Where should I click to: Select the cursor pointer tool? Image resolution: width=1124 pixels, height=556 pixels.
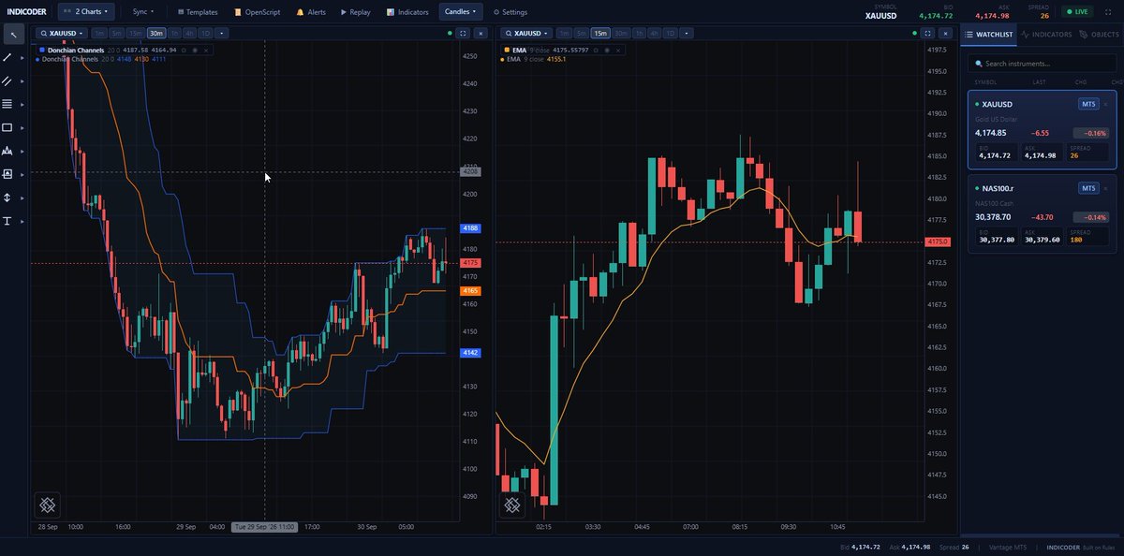tap(13, 35)
